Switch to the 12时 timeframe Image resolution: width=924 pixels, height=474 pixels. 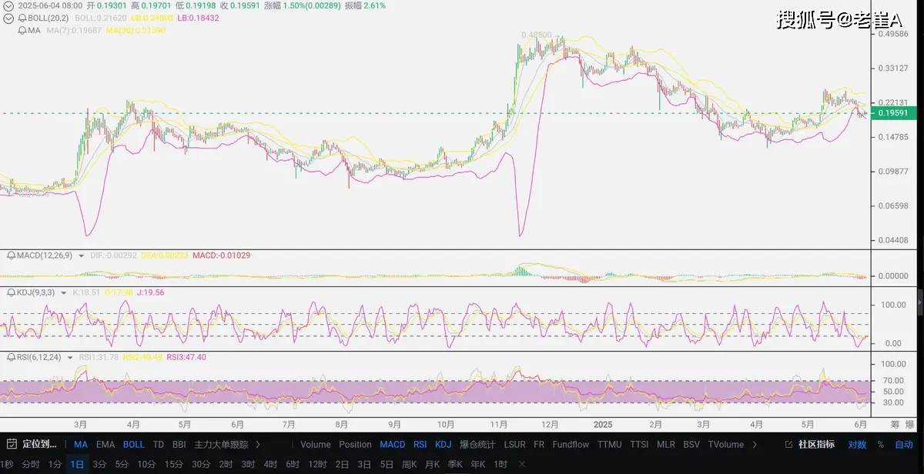click(317, 464)
